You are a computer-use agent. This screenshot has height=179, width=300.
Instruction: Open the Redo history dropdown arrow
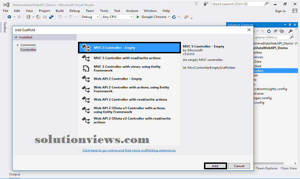click(76, 17)
